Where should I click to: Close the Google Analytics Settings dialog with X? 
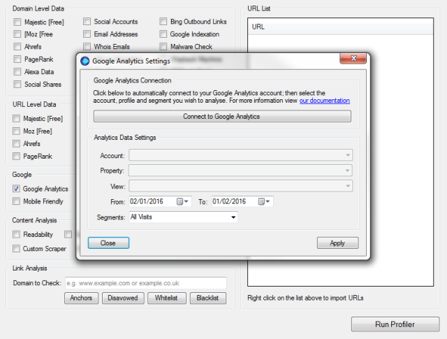coord(353,58)
